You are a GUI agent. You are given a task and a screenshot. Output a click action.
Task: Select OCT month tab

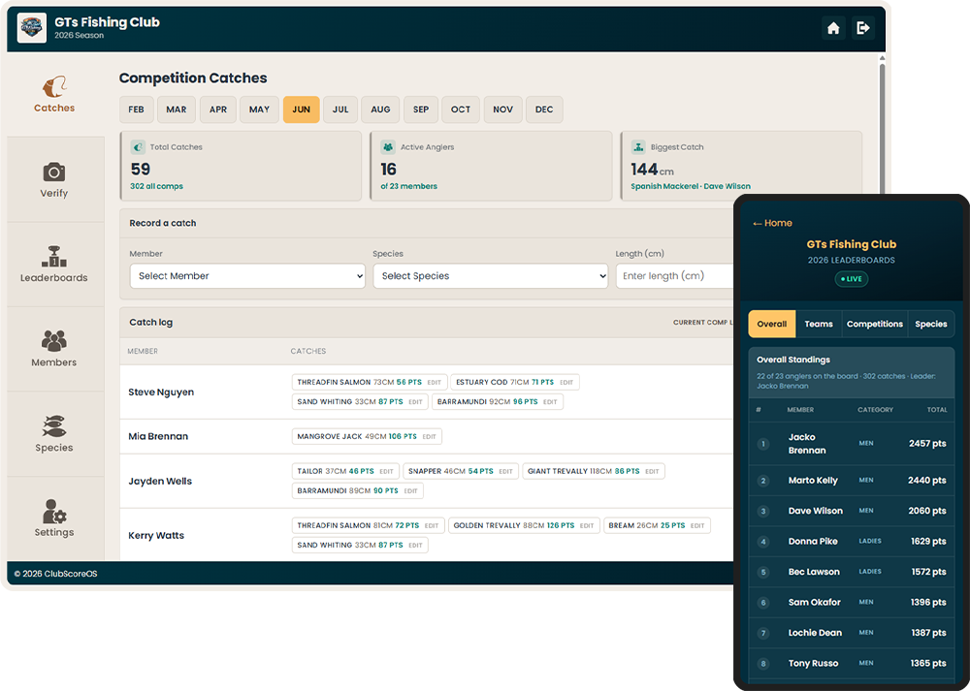[x=460, y=110]
